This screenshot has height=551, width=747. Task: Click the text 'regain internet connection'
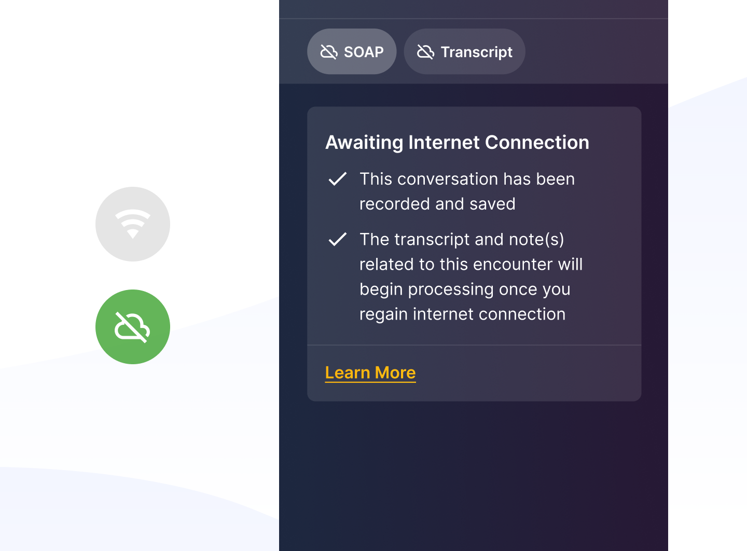(462, 314)
